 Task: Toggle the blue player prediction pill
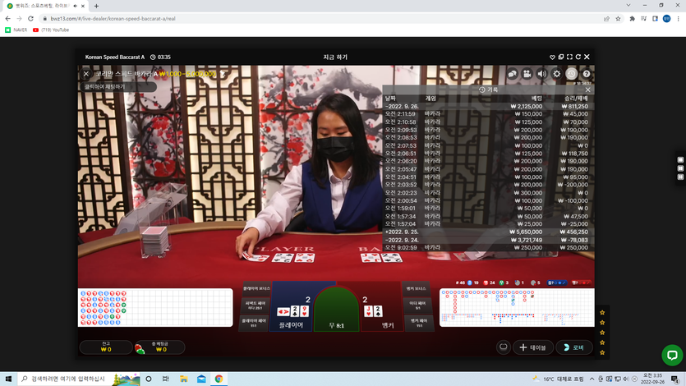(x=556, y=283)
